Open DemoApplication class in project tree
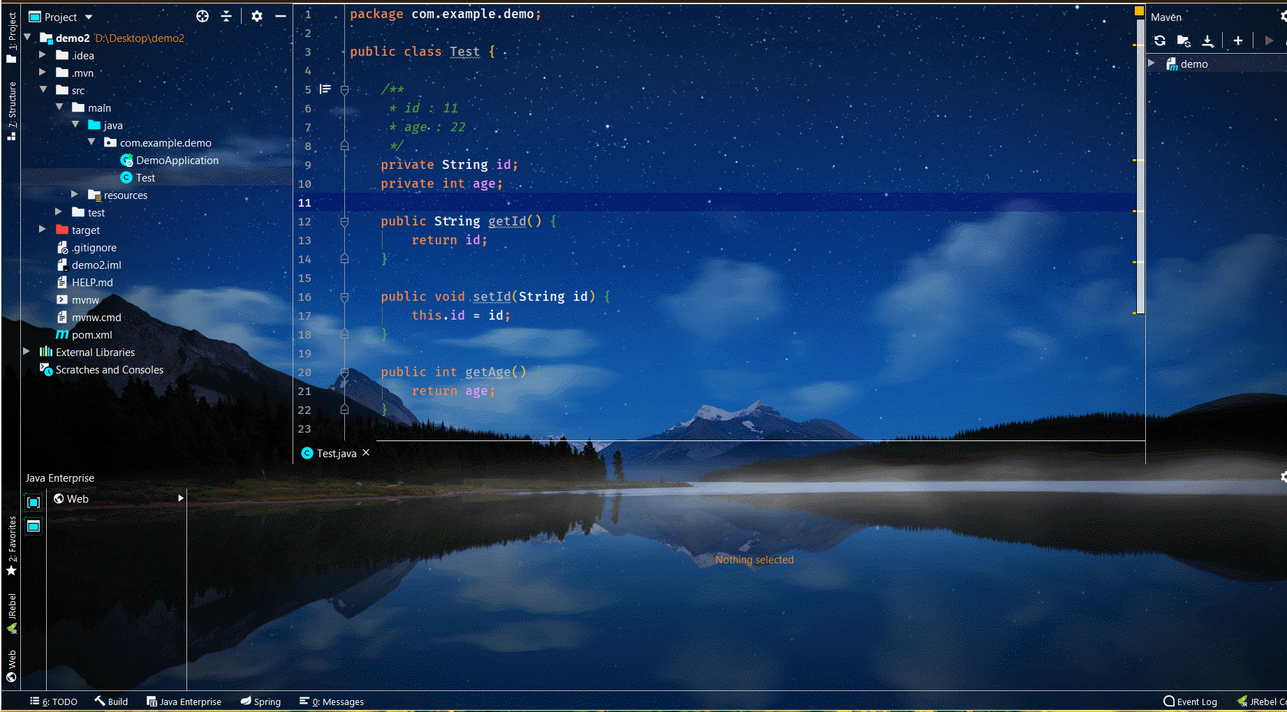1287x712 pixels. point(177,160)
